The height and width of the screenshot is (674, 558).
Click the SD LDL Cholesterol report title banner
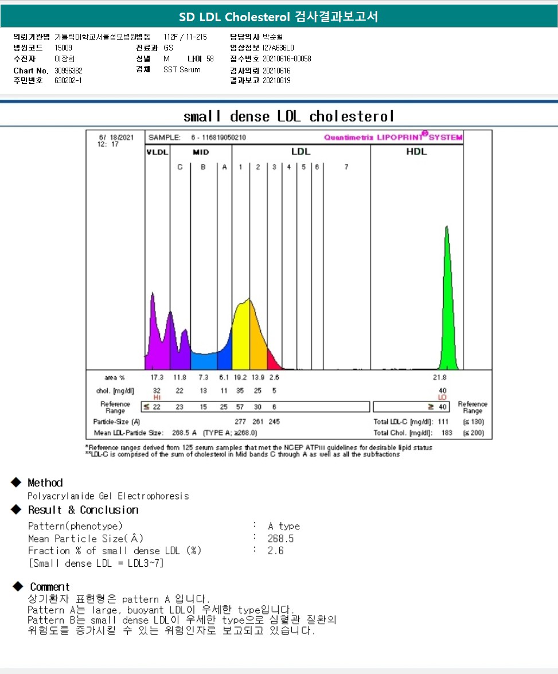pyautogui.click(x=279, y=17)
